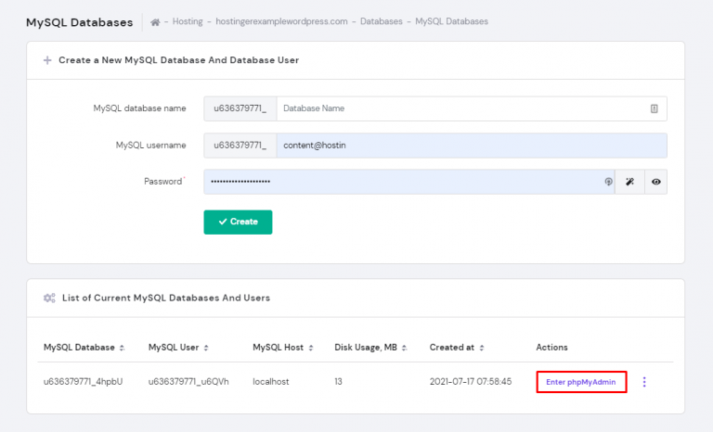Open the three-dot actions menu for database row
713x432 pixels.
pos(644,382)
